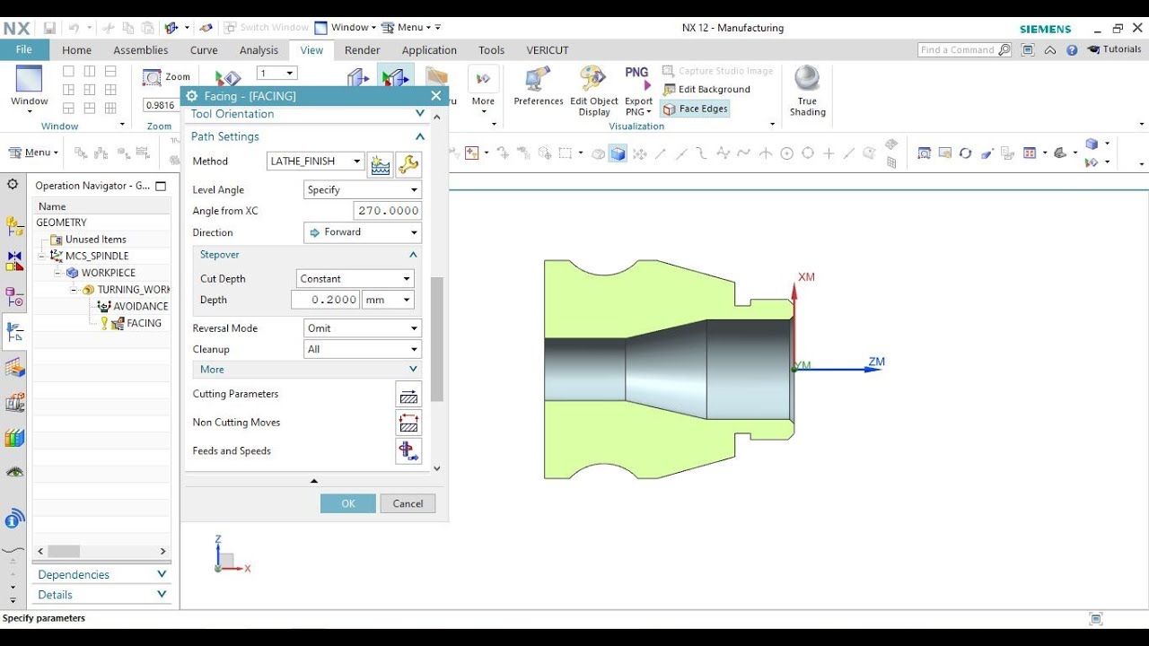Open the Web broadcast info sidebar icon
The height and width of the screenshot is (646, 1149).
pos(14,519)
